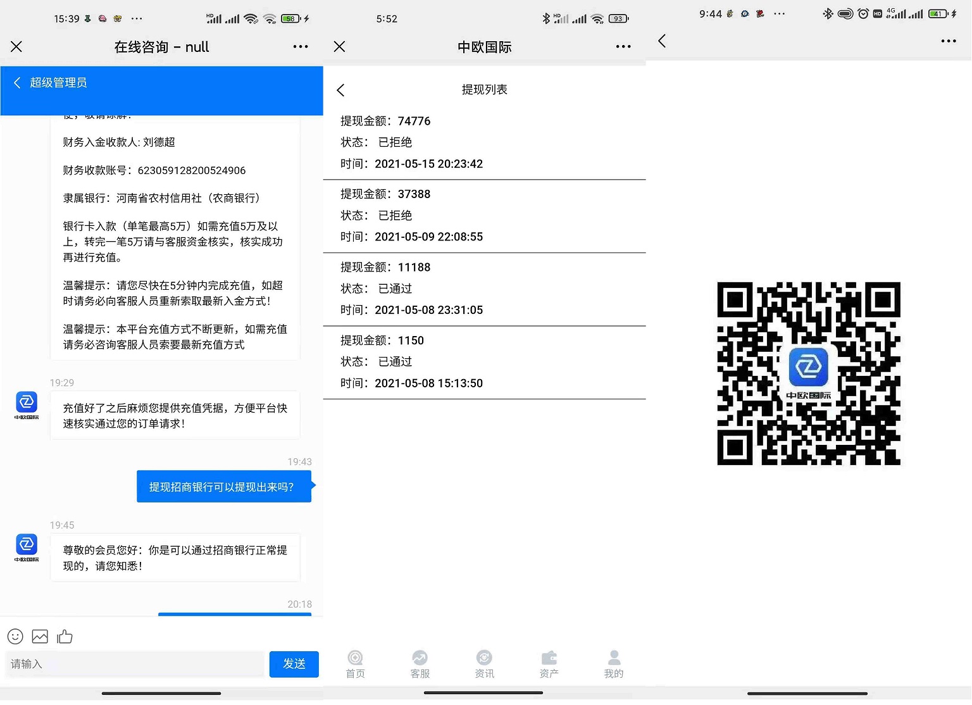
Task: Attach an image to the chat
Action: click(40, 637)
